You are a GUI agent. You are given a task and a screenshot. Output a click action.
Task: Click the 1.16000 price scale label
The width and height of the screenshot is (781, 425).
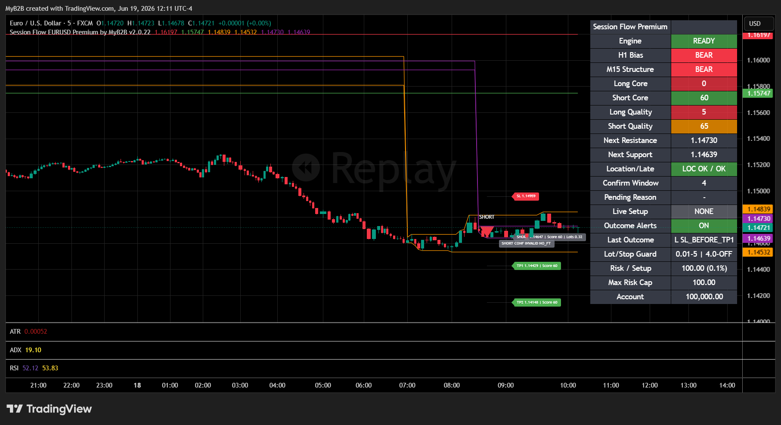pos(759,60)
